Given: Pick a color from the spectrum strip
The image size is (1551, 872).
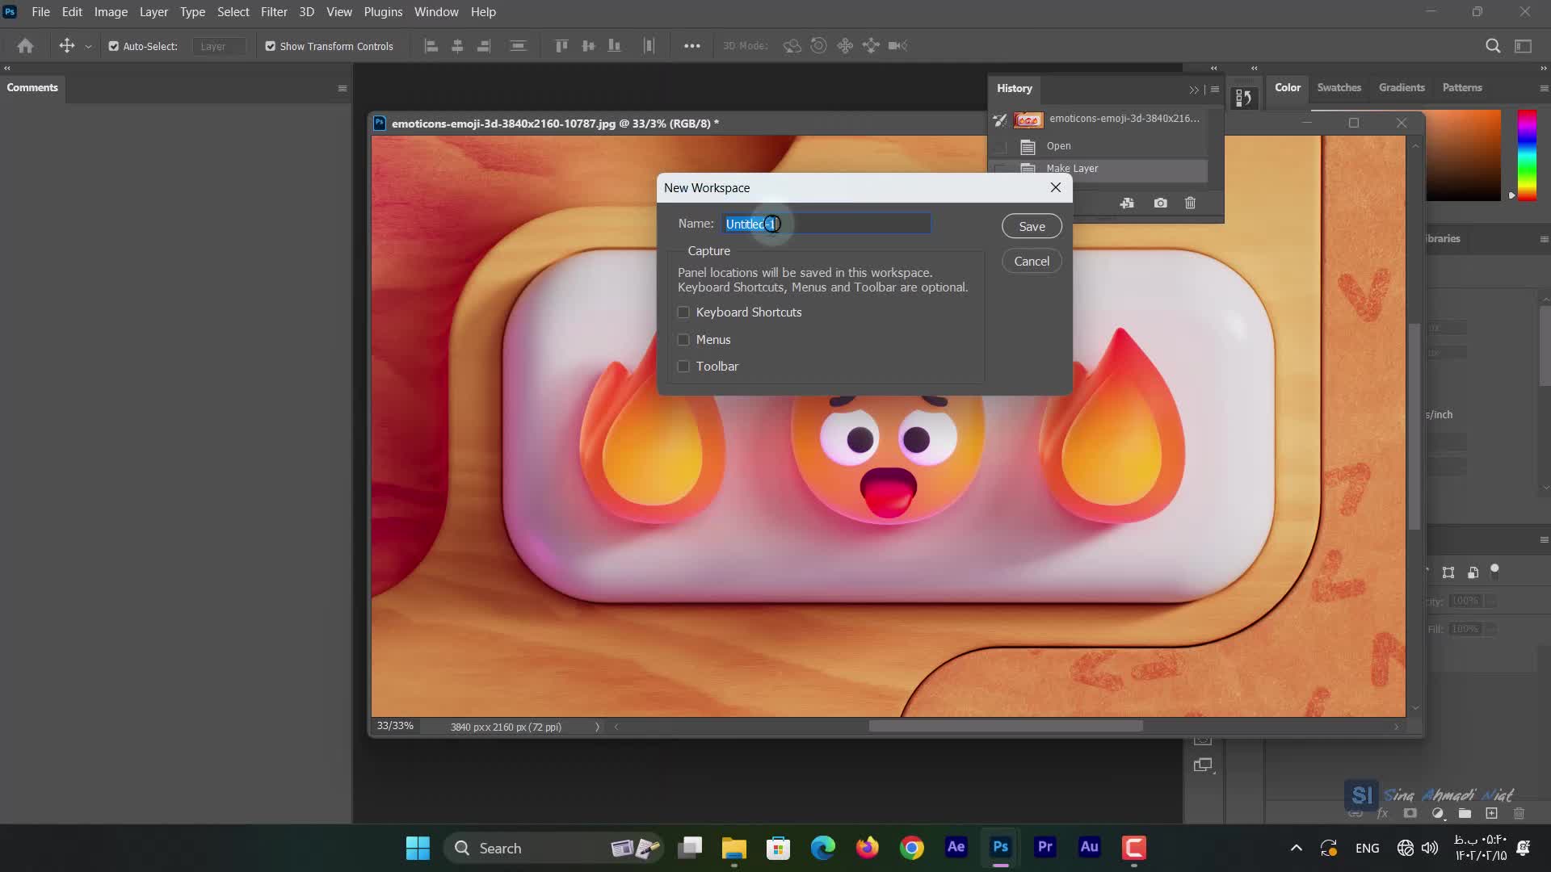Looking at the screenshot, I should pyautogui.click(x=1527, y=155).
